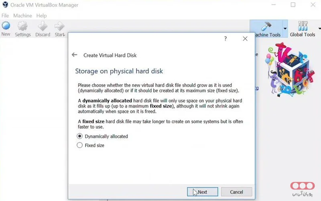Viewport: 321px width, 201px height.
Task: Expand the Machine Tools dropdown arrow
Action: (x=285, y=29)
